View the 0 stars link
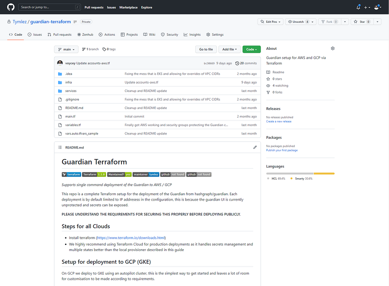389x286 pixels. (x=274, y=79)
